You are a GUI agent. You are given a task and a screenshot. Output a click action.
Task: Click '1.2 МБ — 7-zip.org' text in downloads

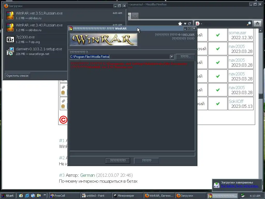(28, 42)
